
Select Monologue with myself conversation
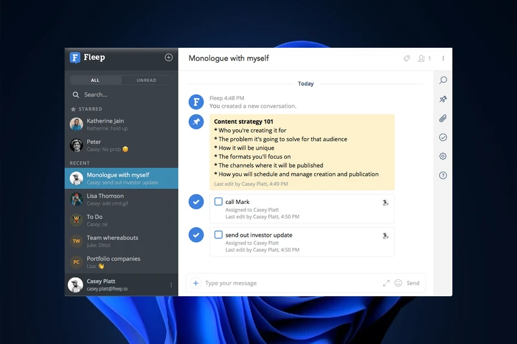121,178
